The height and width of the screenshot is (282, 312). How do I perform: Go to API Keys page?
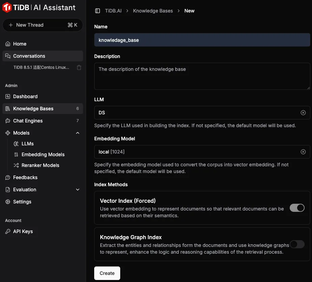pyautogui.click(x=23, y=231)
